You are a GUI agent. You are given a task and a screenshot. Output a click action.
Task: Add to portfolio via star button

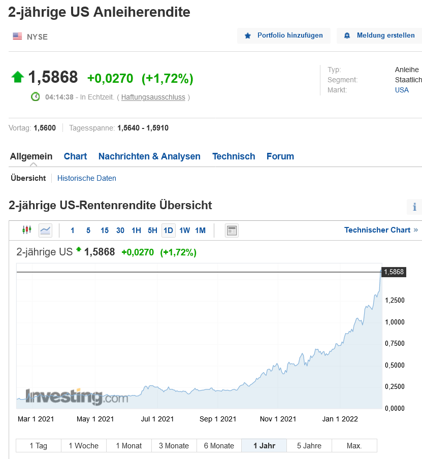point(283,36)
